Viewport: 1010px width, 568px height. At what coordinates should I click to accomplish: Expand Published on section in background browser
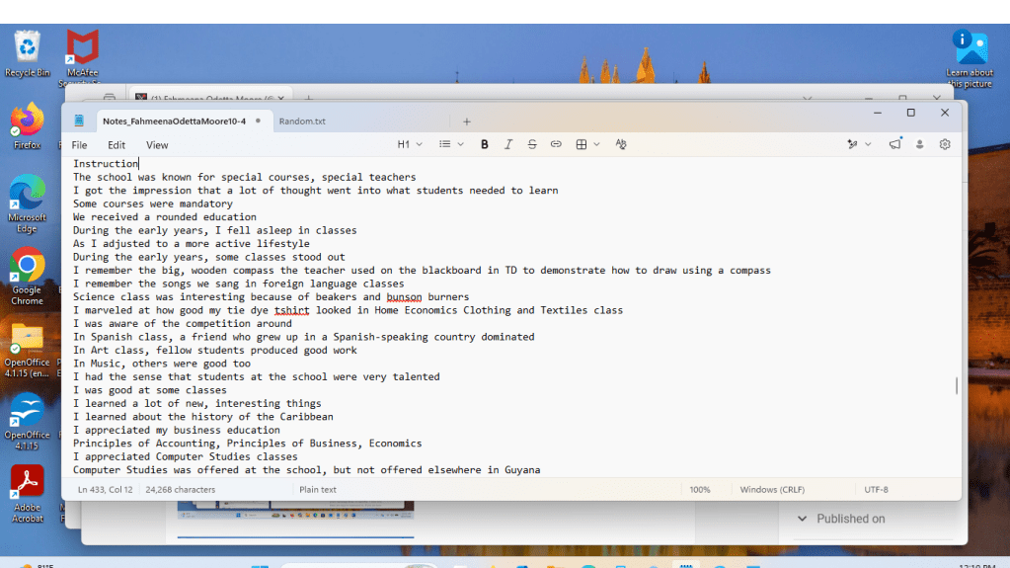click(x=802, y=519)
